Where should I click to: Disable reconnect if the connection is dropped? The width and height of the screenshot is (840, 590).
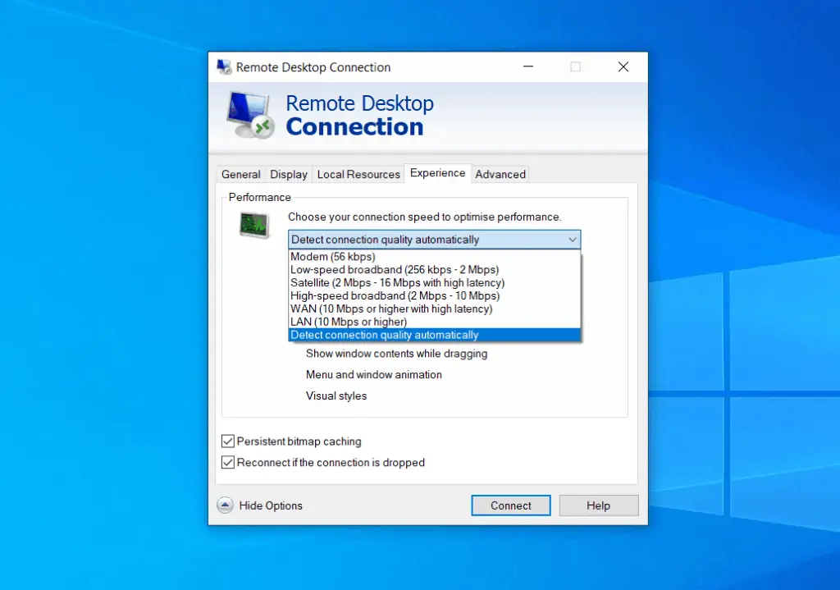[228, 462]
